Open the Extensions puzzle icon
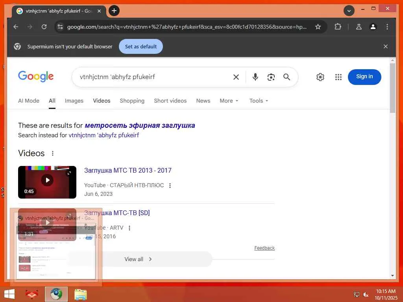 [x=338, y=27]
